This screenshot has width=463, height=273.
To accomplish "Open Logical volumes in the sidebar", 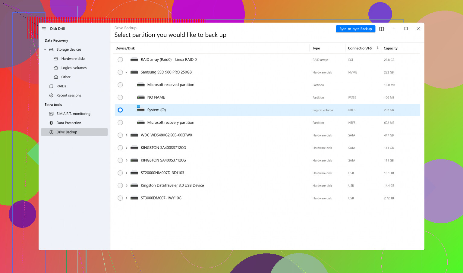I will (74, 68).
